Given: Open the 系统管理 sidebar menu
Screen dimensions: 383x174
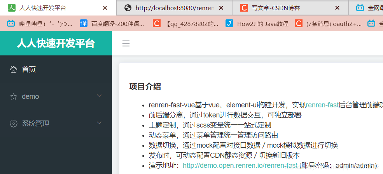Looking at the screenshot, I should click(x=56, y=124).
